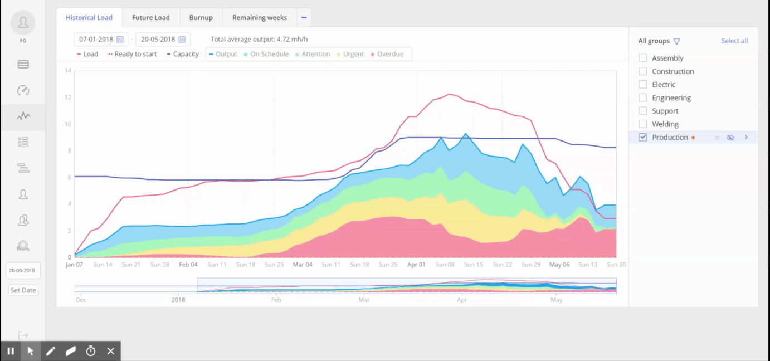Click the filter funnel next to All groups

(676, 41)
